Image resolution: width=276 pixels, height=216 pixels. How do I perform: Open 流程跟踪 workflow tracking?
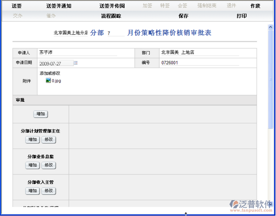111,16
